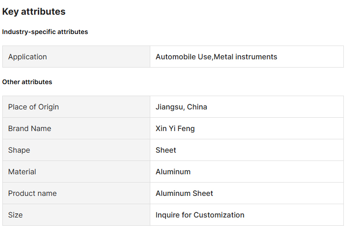Click the Xin Yi Feng brand value
The image size is (348, 229).
(x=175, y=129)
